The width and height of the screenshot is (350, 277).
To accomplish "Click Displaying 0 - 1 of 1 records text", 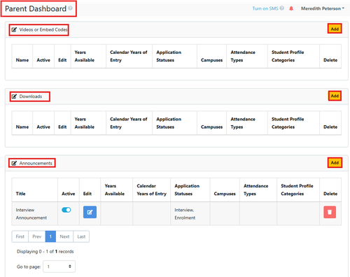I will (45, 251).
